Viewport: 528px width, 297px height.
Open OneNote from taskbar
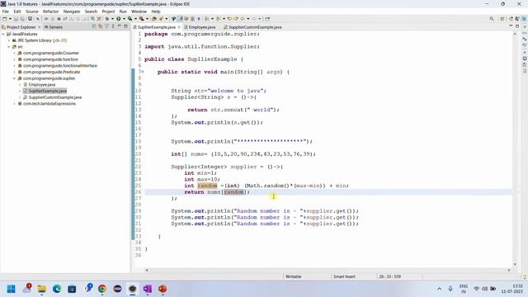147,289
